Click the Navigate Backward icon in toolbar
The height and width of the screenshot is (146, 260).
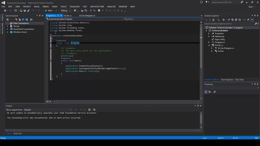tap(5, 11)
